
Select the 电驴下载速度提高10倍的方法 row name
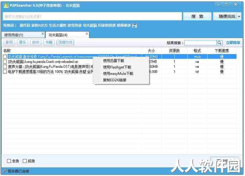pyautogui.click(x=51, y=72)
